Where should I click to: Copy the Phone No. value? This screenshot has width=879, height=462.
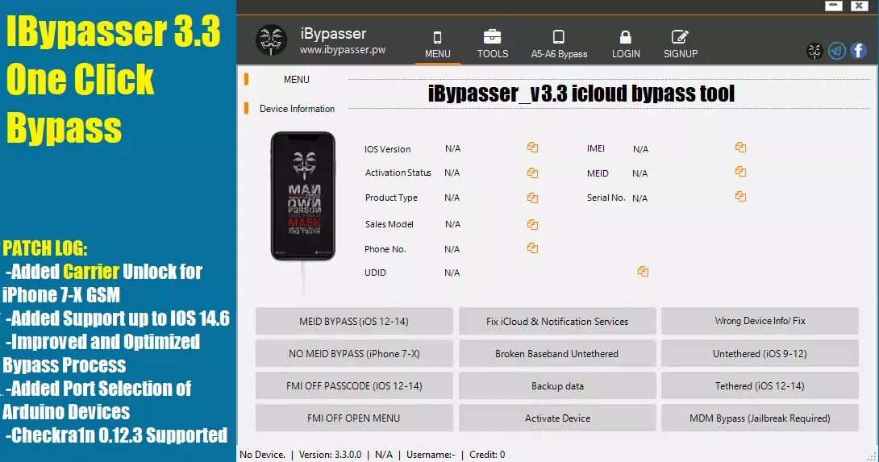coord(532,248)
